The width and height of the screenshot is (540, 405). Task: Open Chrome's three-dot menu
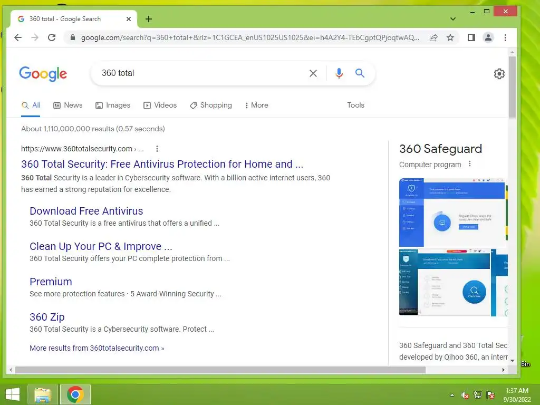coord(505,37)
